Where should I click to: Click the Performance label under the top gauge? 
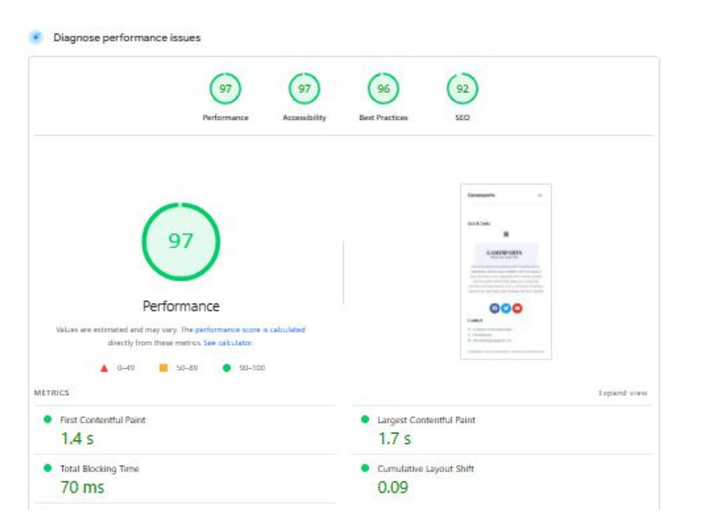[x=225, y=118]
